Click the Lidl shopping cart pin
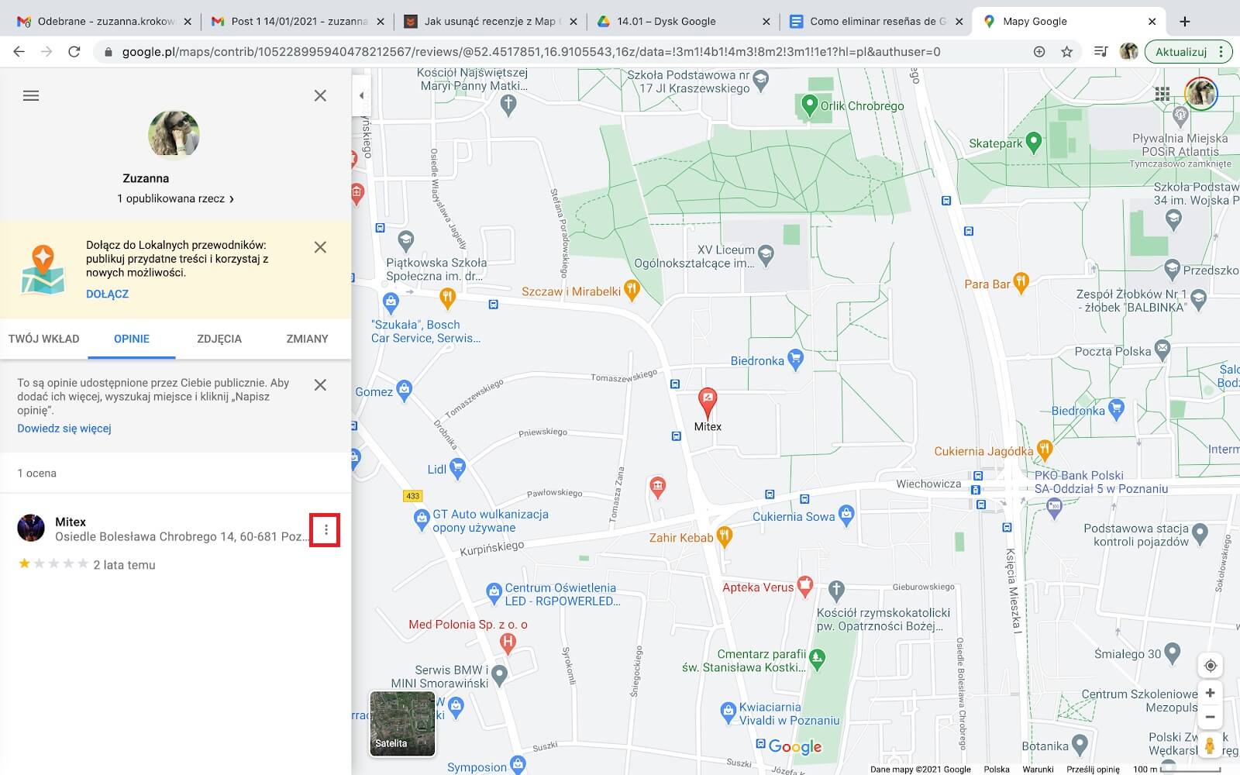The width and height of the screenshot is (1240, 775). point(457,467)
